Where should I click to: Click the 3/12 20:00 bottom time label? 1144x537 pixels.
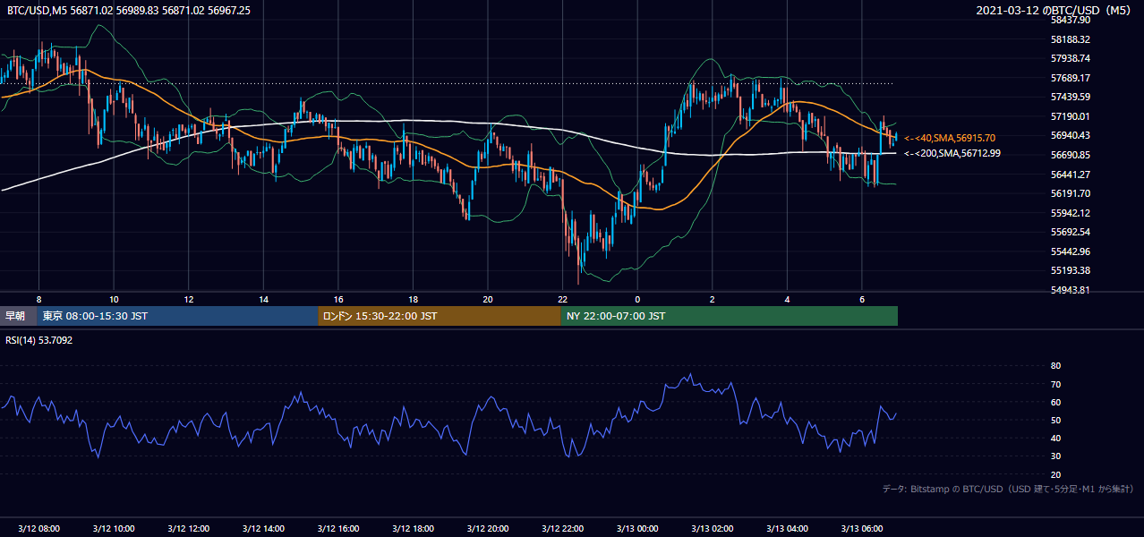click(487, 528)
